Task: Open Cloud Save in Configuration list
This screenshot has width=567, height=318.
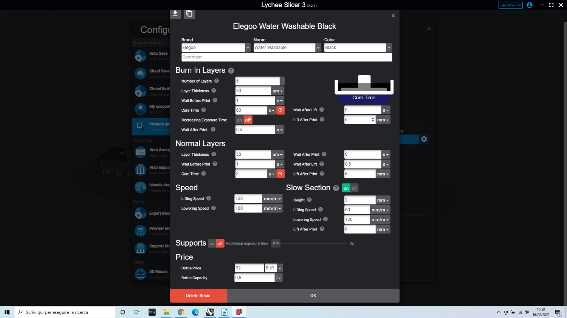Action: [151, 74]
